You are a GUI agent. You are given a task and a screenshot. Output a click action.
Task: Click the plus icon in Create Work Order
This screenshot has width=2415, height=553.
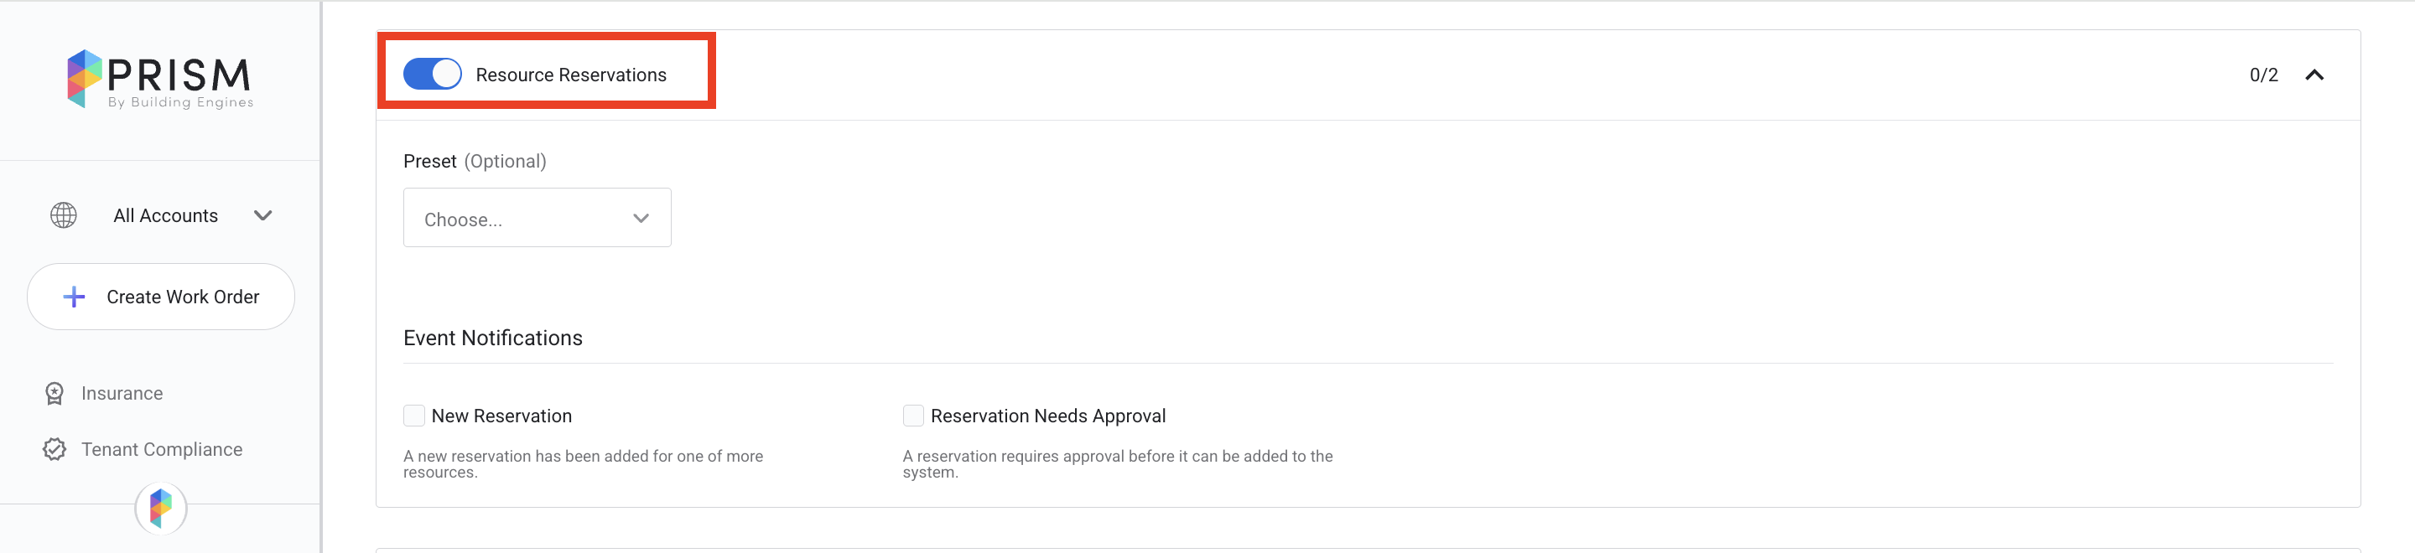[74, 297]
